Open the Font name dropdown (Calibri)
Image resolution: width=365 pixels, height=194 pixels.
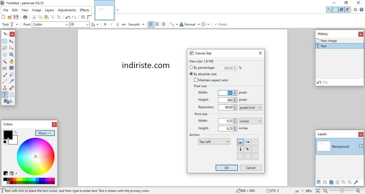pos(67,25)
